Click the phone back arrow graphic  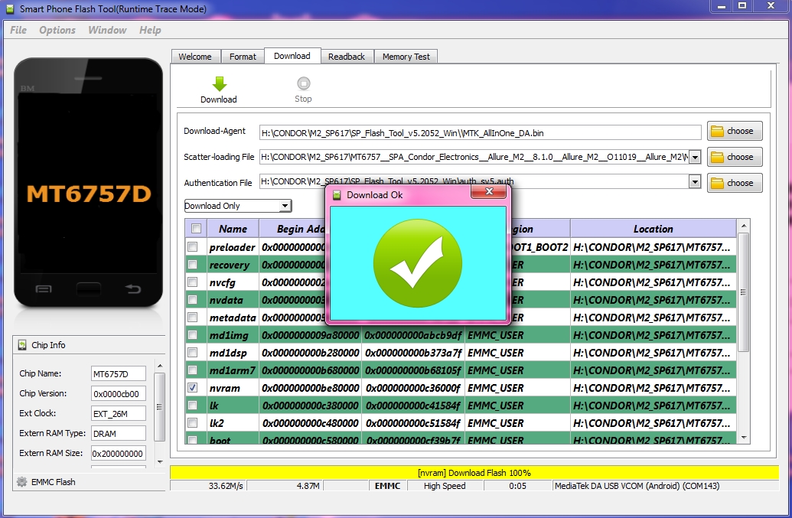point(133,289)
